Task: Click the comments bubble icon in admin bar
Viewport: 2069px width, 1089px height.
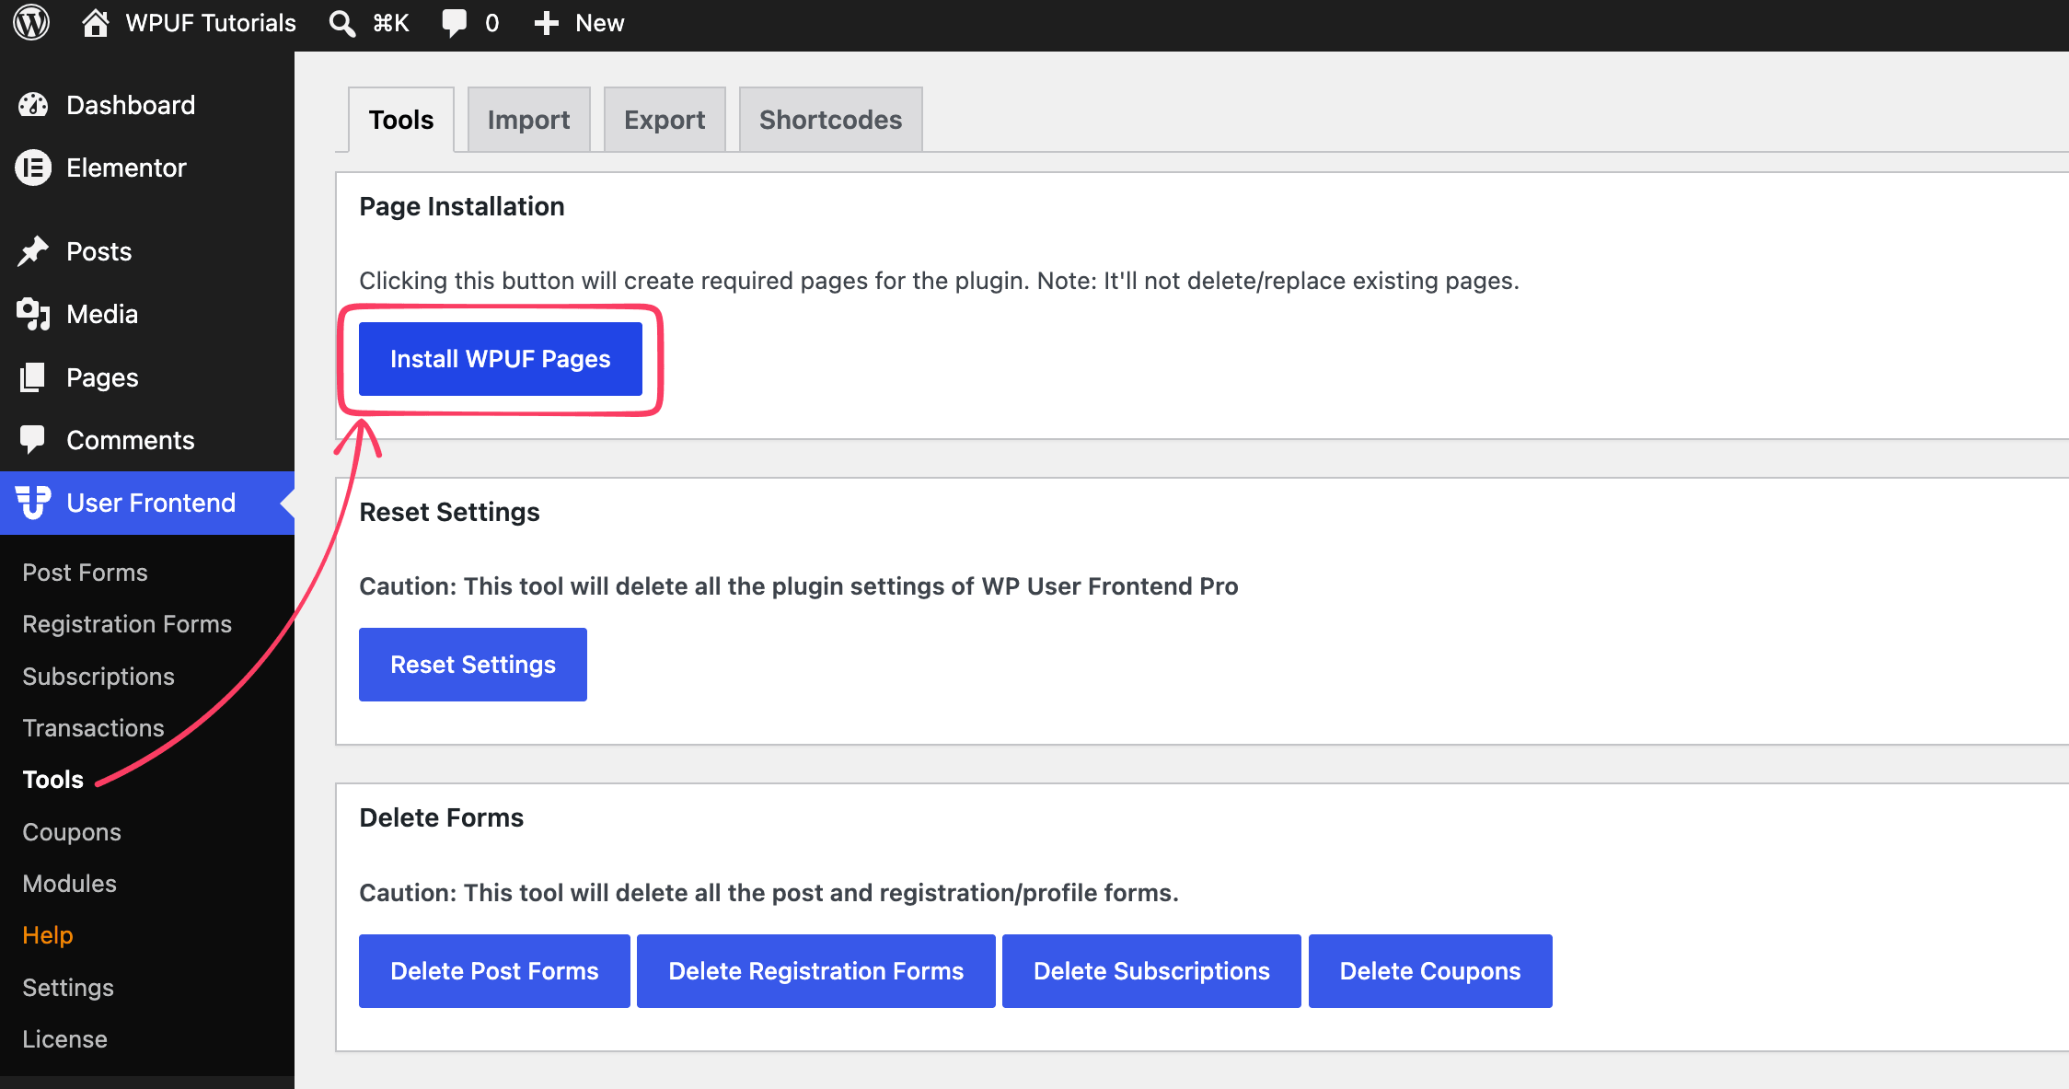Action: (x=454, y=23)
